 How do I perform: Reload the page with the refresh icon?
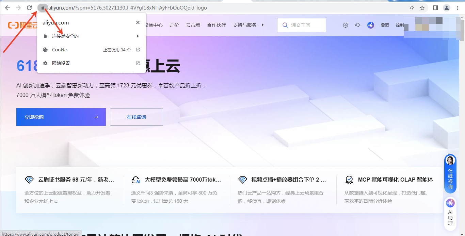[x=29, y=7]
